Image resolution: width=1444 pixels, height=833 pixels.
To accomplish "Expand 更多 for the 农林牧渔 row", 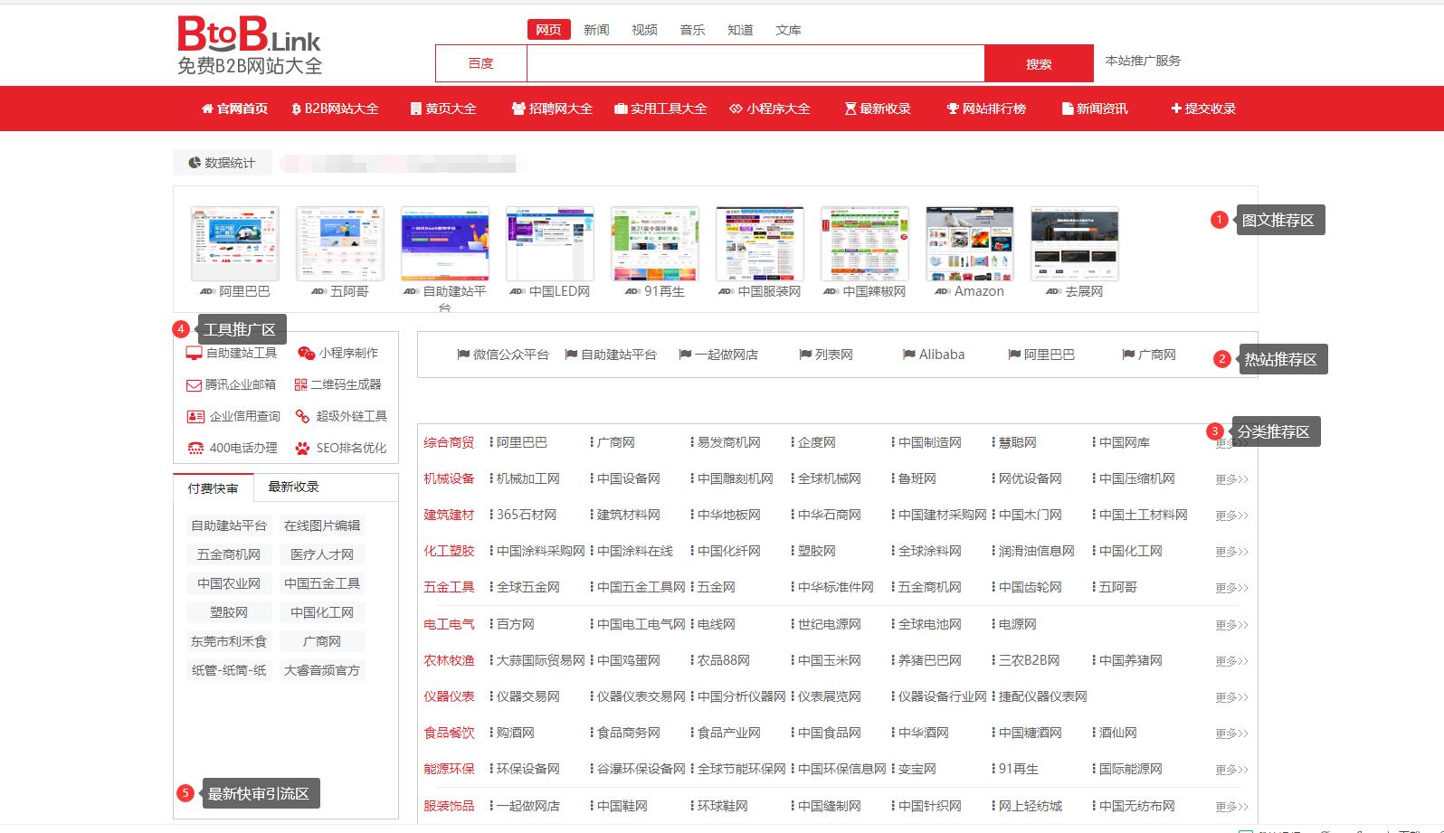I will tap(1231, 661).
